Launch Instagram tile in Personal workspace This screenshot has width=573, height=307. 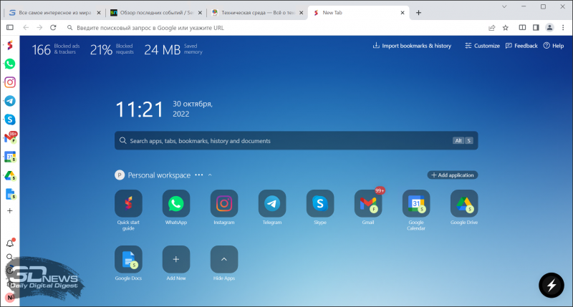224,203
